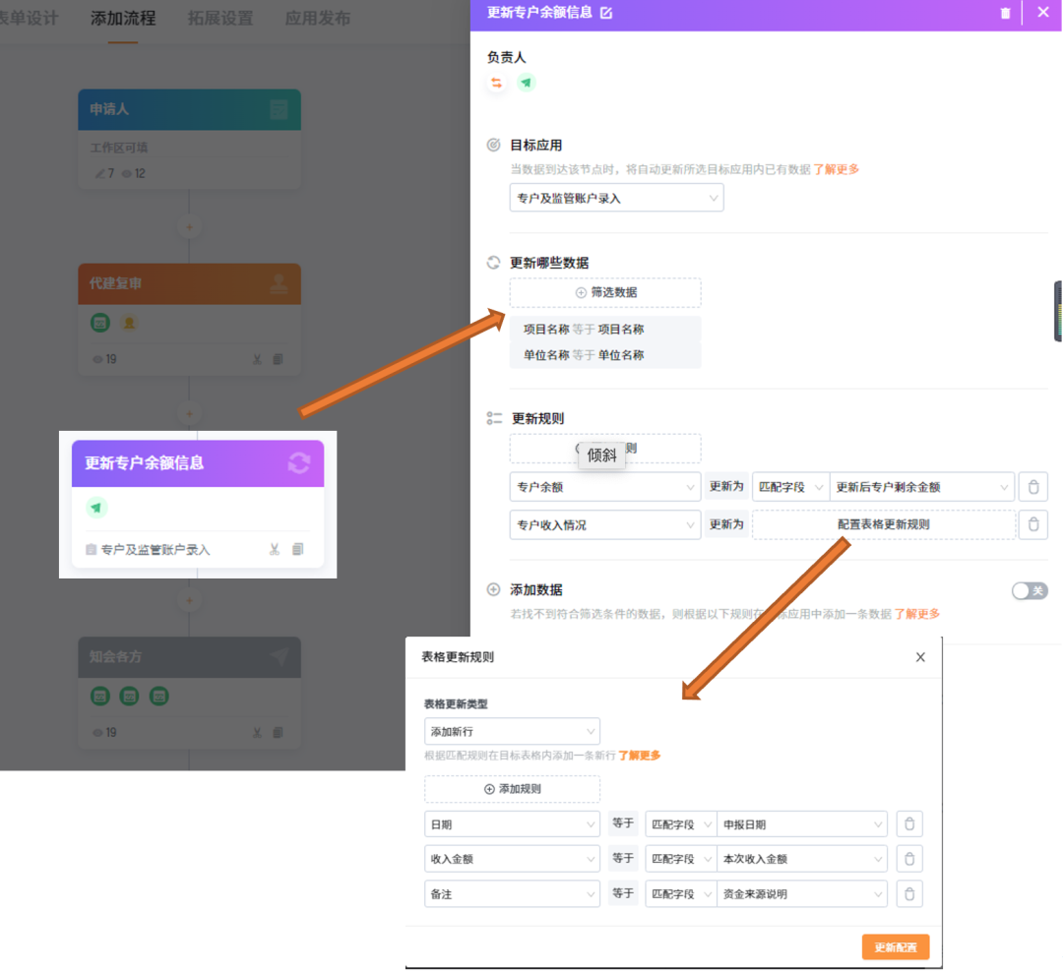Click green paper-plane icon under 负责人
Viewport: 1063px width, 974px height.
(x=527, y=84)
